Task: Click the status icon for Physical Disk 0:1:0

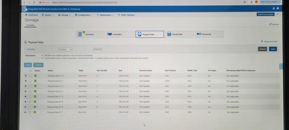Action: click(35, 76)
